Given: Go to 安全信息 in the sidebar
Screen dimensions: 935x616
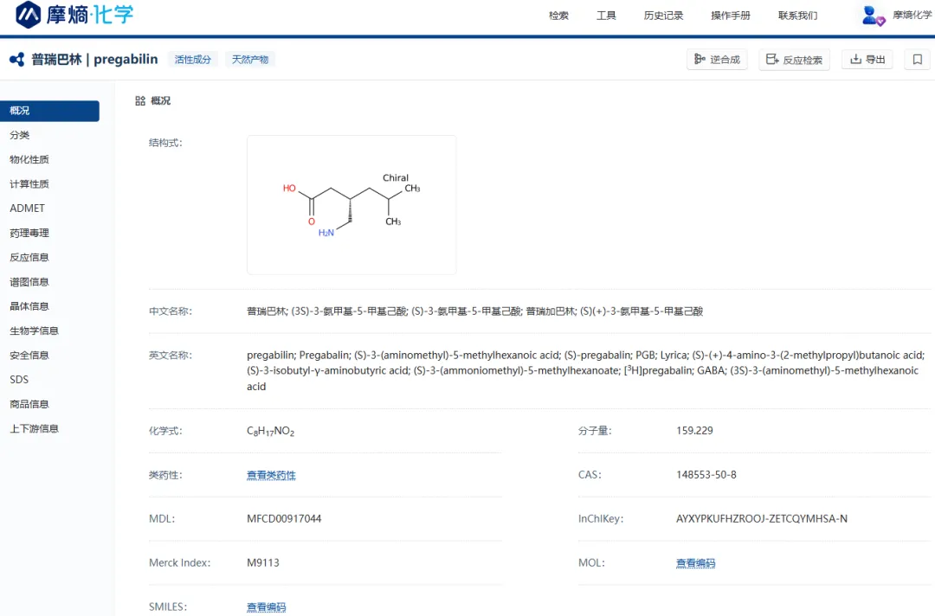Looking at the screenshot, I should pyautogui.click(x=29, y=356).
